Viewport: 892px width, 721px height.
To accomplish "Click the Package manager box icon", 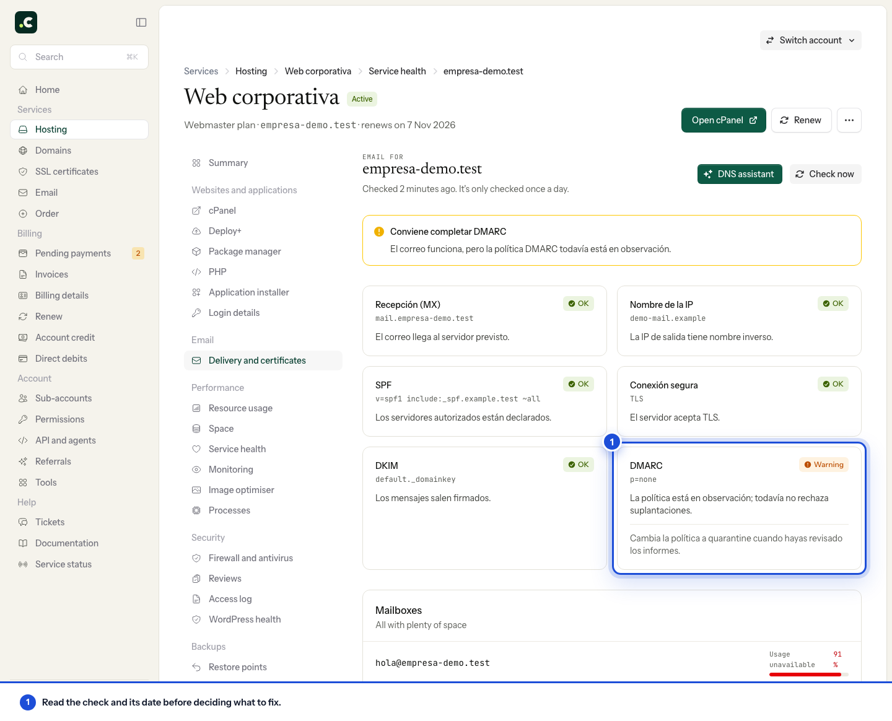I will coord(196,251).
